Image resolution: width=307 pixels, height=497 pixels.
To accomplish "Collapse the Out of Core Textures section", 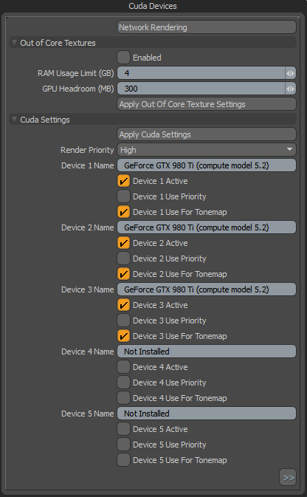I will pyautogui.click(x=14, y=43).
